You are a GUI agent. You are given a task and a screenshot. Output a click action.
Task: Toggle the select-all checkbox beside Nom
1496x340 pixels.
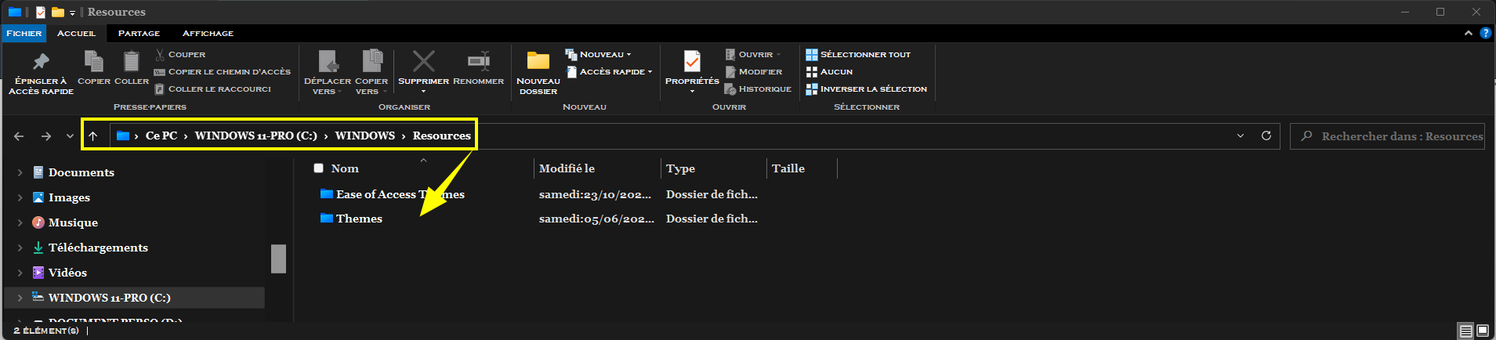tap(318, 168)
